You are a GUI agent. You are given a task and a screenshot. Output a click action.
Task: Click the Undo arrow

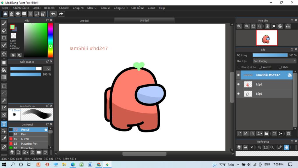tap(53, 14)
